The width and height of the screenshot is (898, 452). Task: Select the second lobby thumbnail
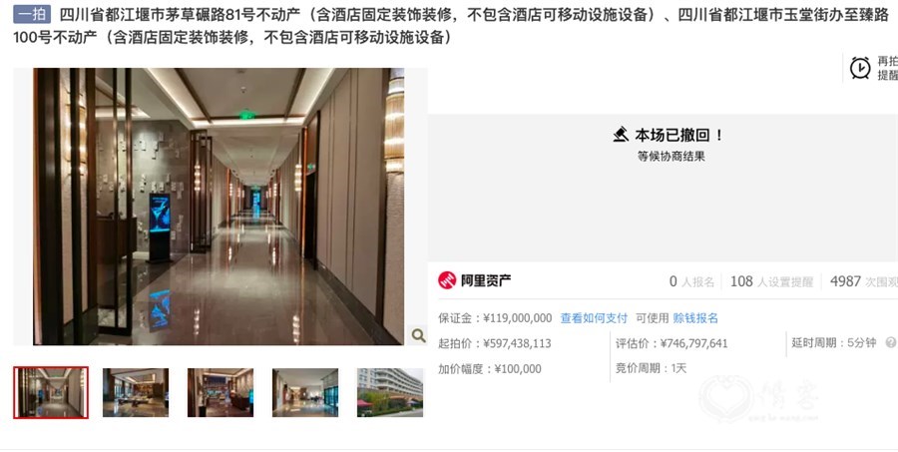tap(136, 392)
